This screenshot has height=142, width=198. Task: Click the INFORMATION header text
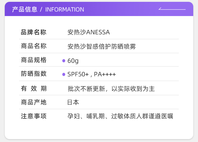pyautogui.click(x=65, y=9)
